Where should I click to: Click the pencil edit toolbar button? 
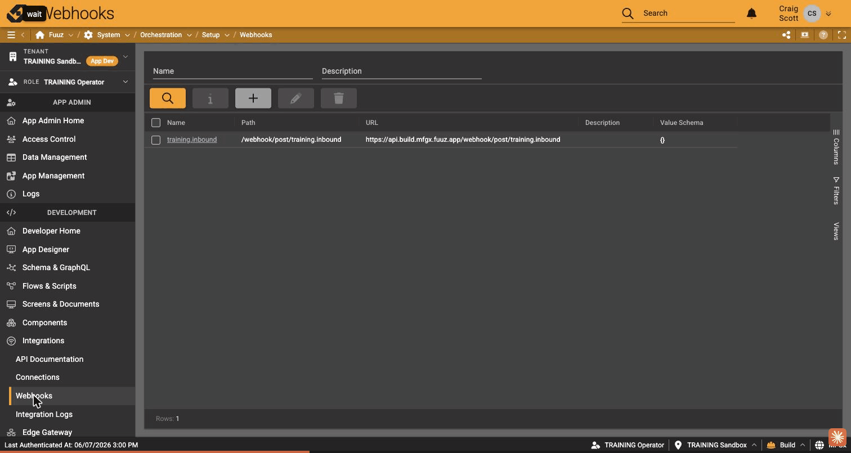pos(296,98)
